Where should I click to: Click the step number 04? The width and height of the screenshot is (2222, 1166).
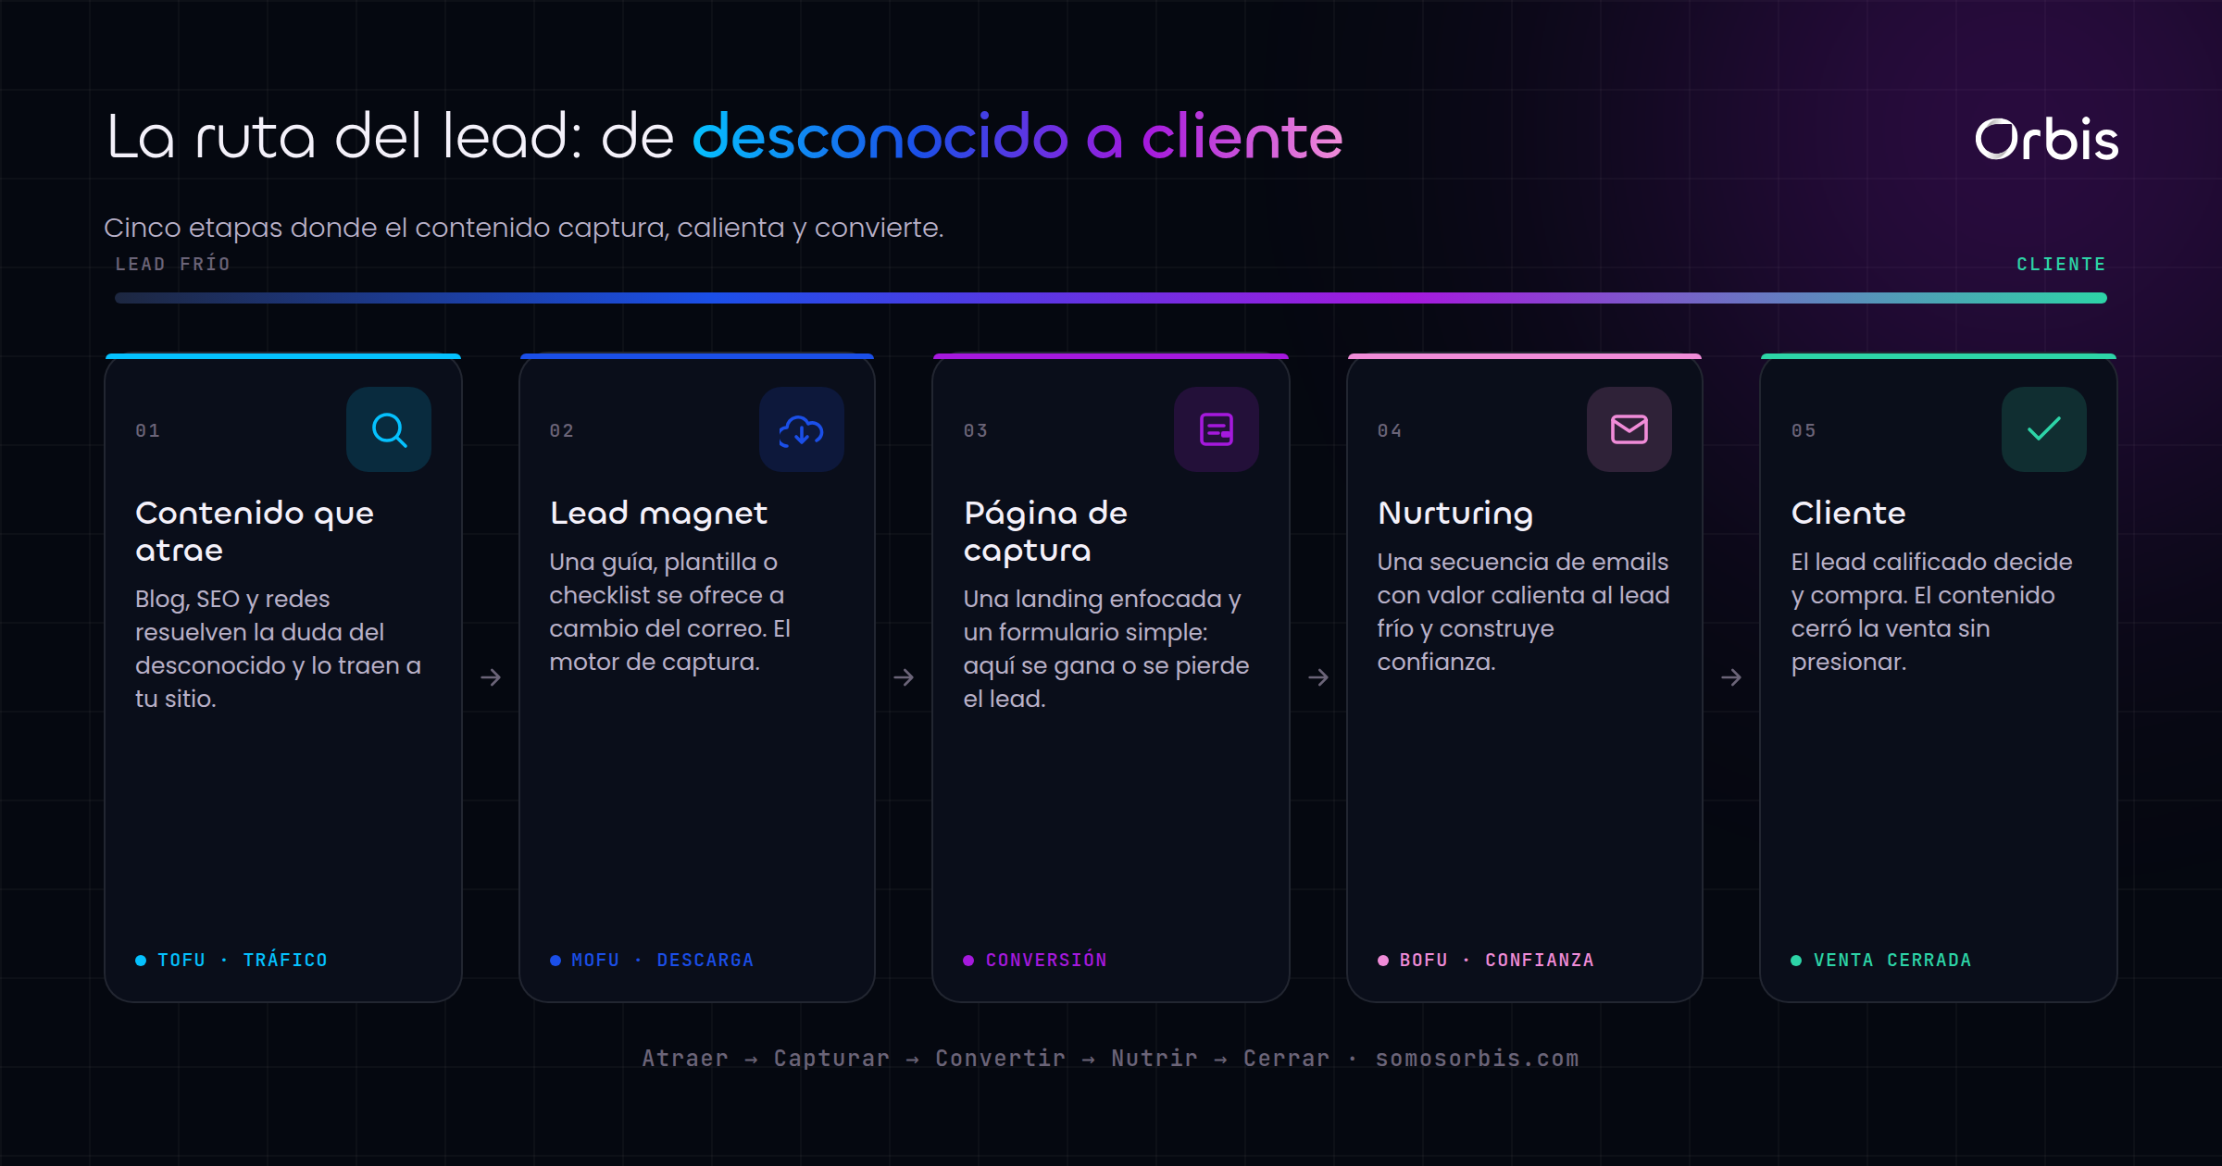pyautogui.click(x=1390, y=430)
